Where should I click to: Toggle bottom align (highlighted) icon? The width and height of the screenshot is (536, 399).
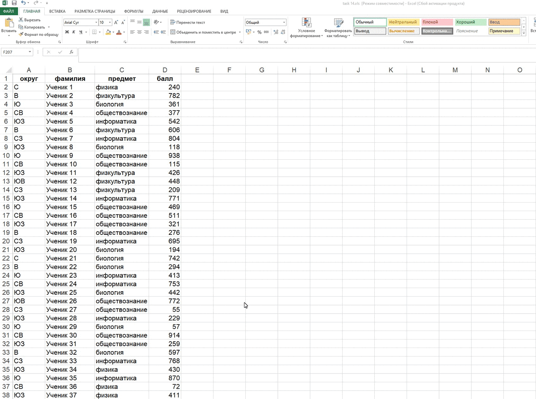coord(146,22)
